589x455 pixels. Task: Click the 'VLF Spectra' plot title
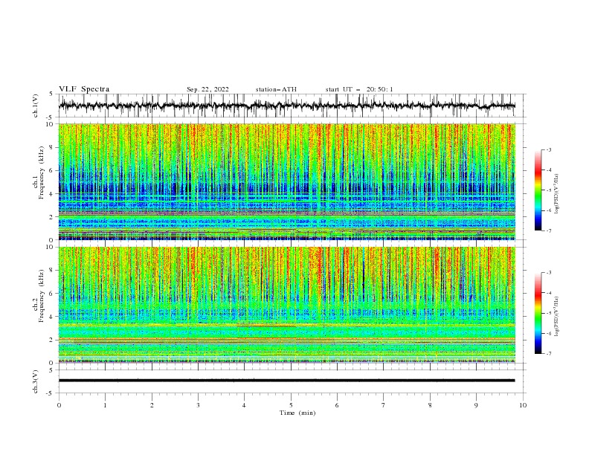click(x=84, y=89)
